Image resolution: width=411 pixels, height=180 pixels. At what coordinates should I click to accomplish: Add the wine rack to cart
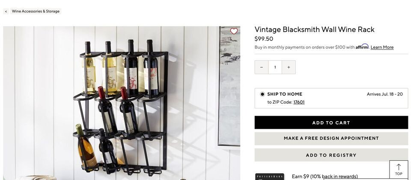point(331,122)
